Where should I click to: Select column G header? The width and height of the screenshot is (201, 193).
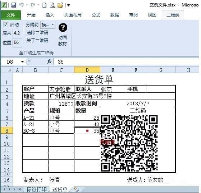[x=161, y=70]
